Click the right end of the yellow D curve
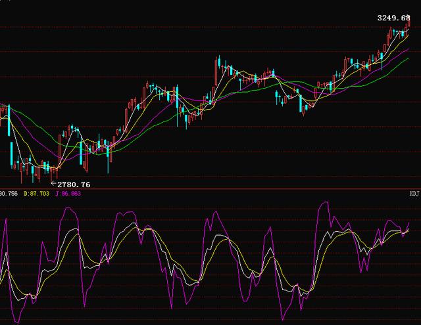 click(408, 231)
